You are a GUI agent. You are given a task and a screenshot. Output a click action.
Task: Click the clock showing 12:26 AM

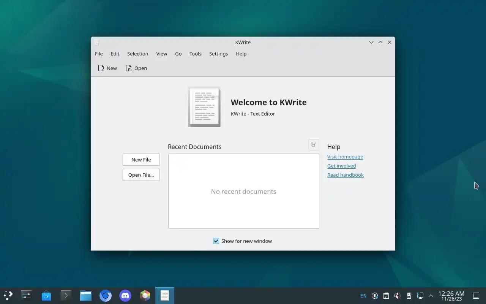[x=451, y=296]
